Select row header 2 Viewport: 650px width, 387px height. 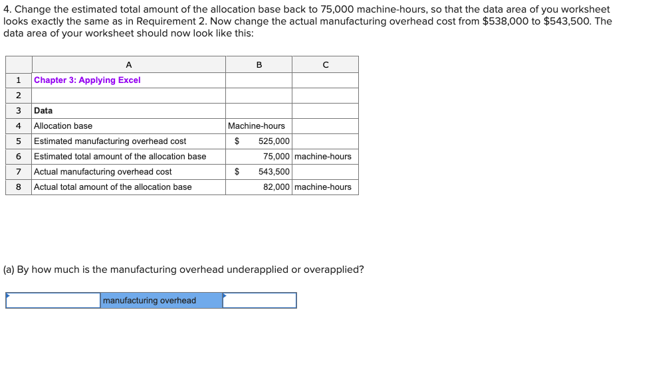pos(19,96)
